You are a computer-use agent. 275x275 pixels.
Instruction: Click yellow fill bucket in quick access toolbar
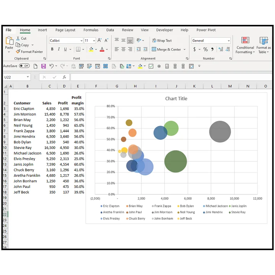[x=140, y=66]
